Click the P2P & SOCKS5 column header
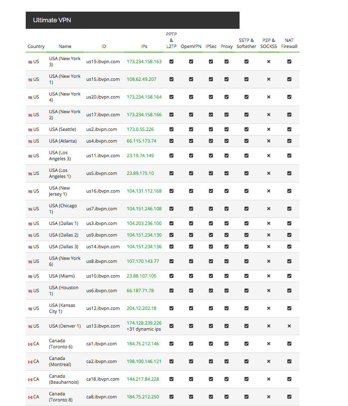The height and width of the screenshot is (406, 348). coord(269,43)
